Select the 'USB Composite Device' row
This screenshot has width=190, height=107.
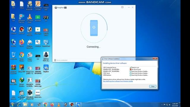tap(125, 67)
